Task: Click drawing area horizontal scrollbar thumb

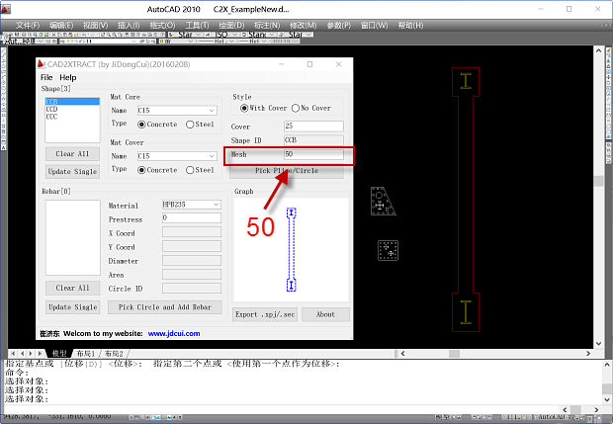Action: (x=454, y=353)
